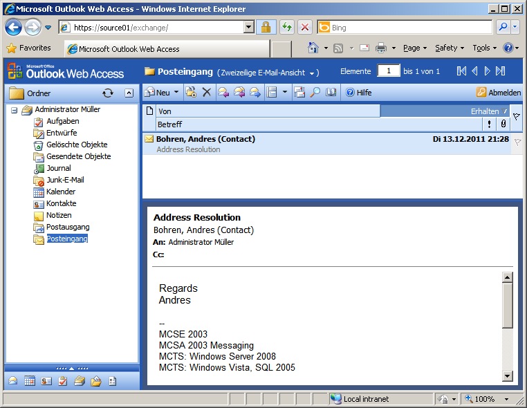Image resolution: width=527 pixels, height=408 pixels.
Task: Open Hilfe help
Action: pyautogui.click(x=359, y=93)
